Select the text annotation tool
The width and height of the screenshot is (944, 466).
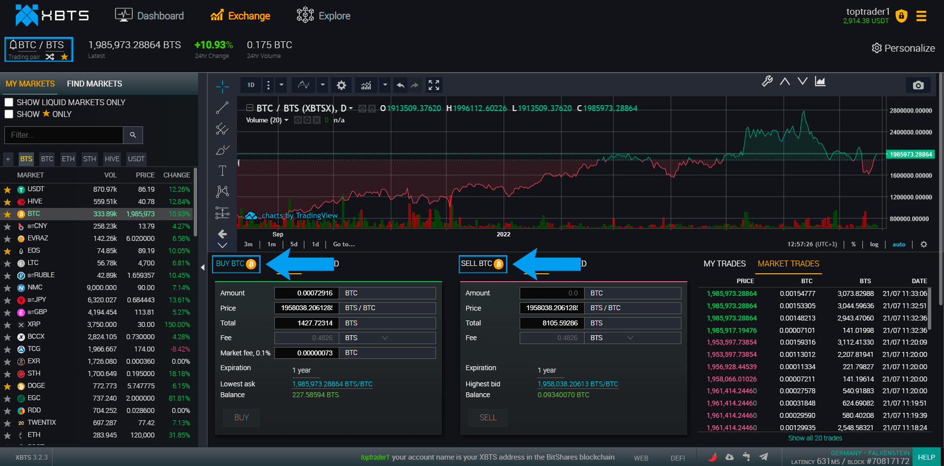222,171
